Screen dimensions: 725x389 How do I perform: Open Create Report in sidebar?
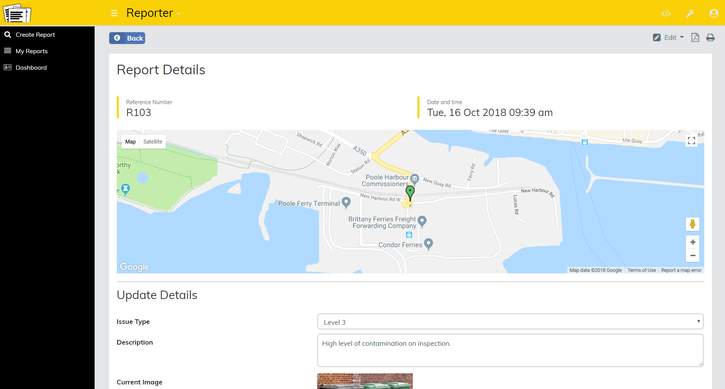pos(35,35)
